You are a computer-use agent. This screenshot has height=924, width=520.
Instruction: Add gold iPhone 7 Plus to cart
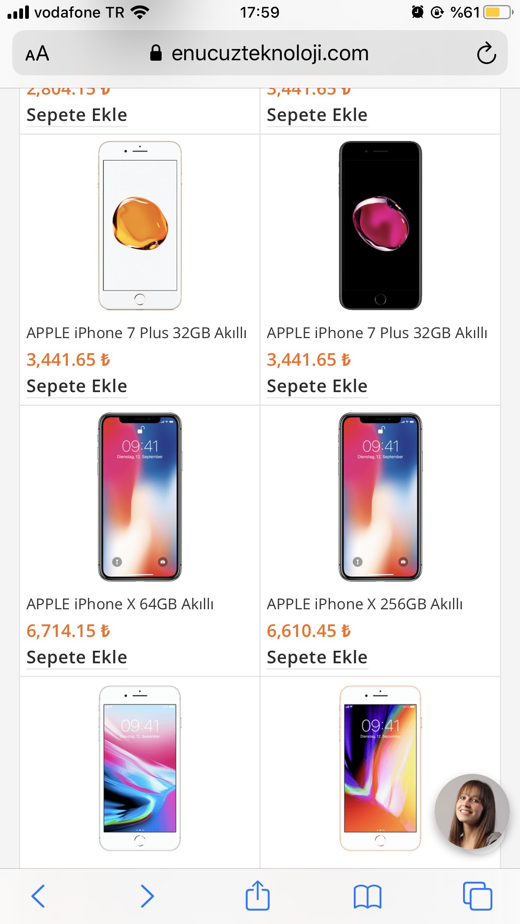77,386
